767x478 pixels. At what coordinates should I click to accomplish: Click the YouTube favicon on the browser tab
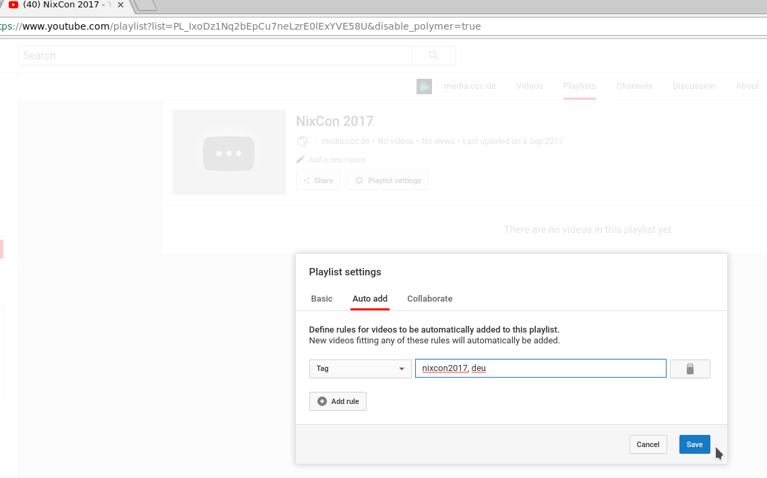(x=13, y=5)
